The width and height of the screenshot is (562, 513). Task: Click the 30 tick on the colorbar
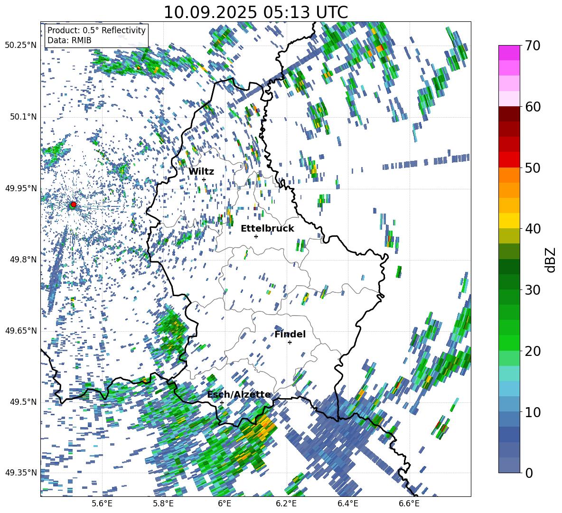[533, 290]
